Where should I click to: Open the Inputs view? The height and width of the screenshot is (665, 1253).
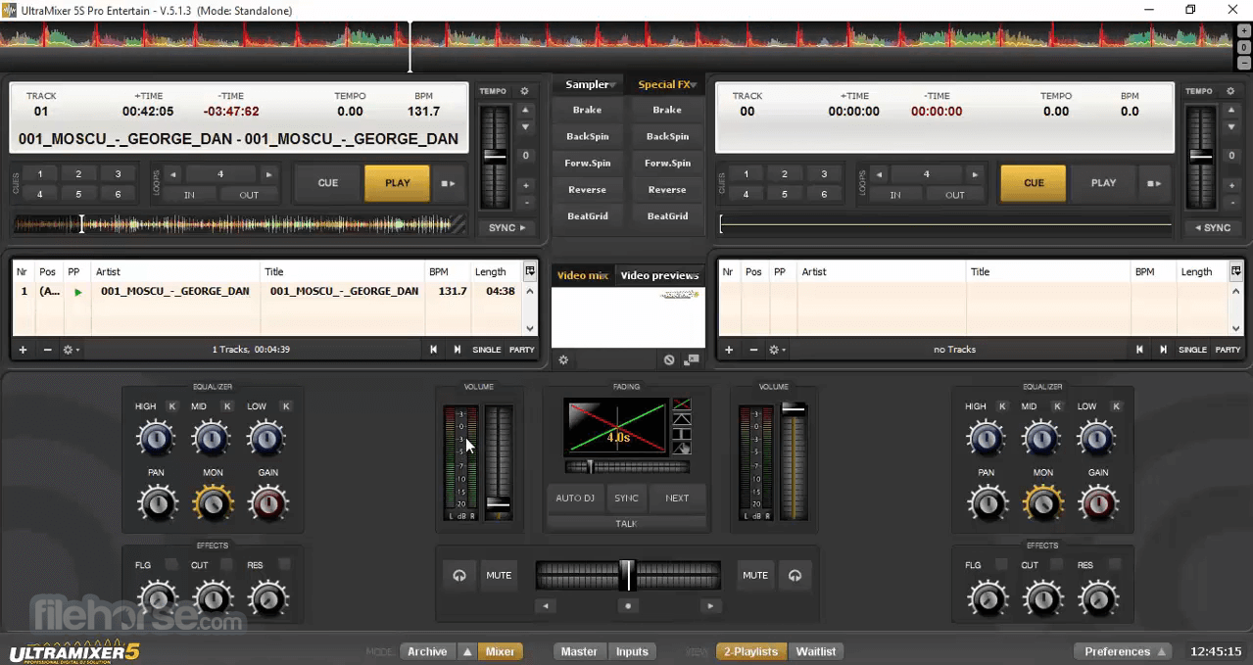click(x=632, y=651)
